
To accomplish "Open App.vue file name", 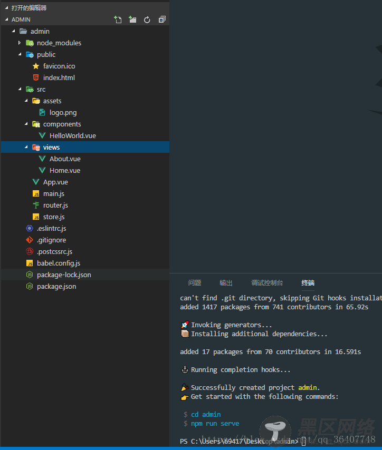I will [55, 182].
